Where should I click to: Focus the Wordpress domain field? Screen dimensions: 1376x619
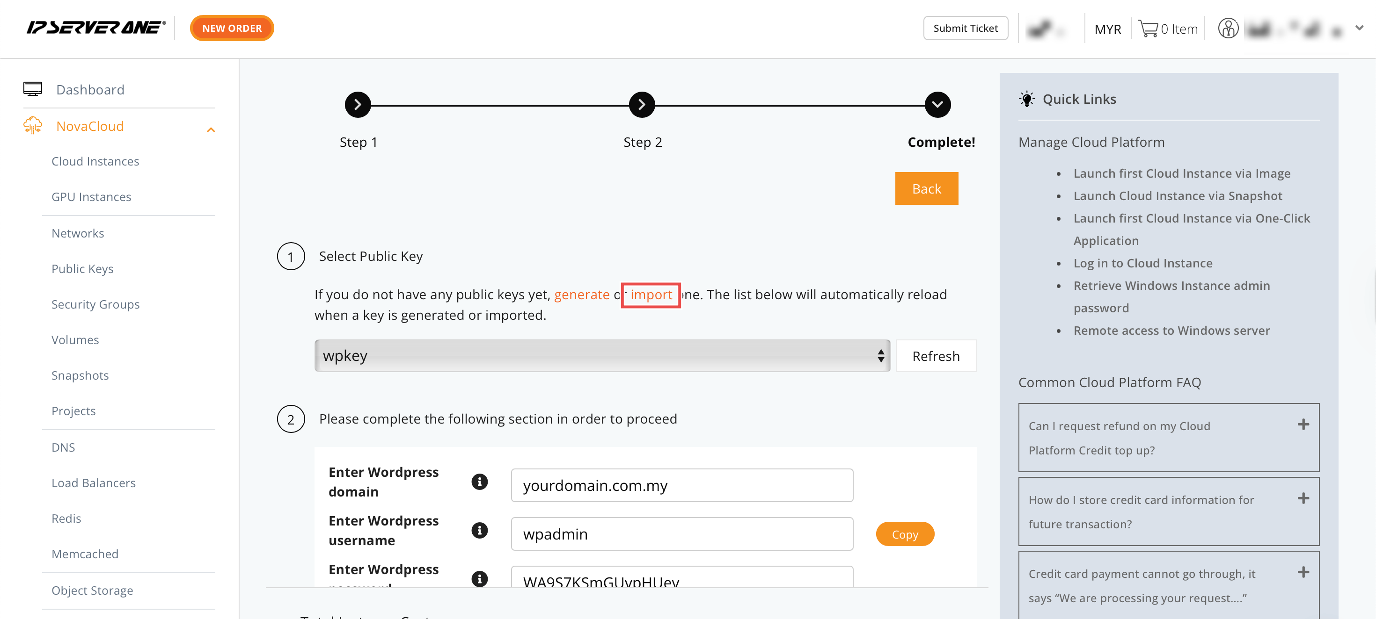(681, 486)
